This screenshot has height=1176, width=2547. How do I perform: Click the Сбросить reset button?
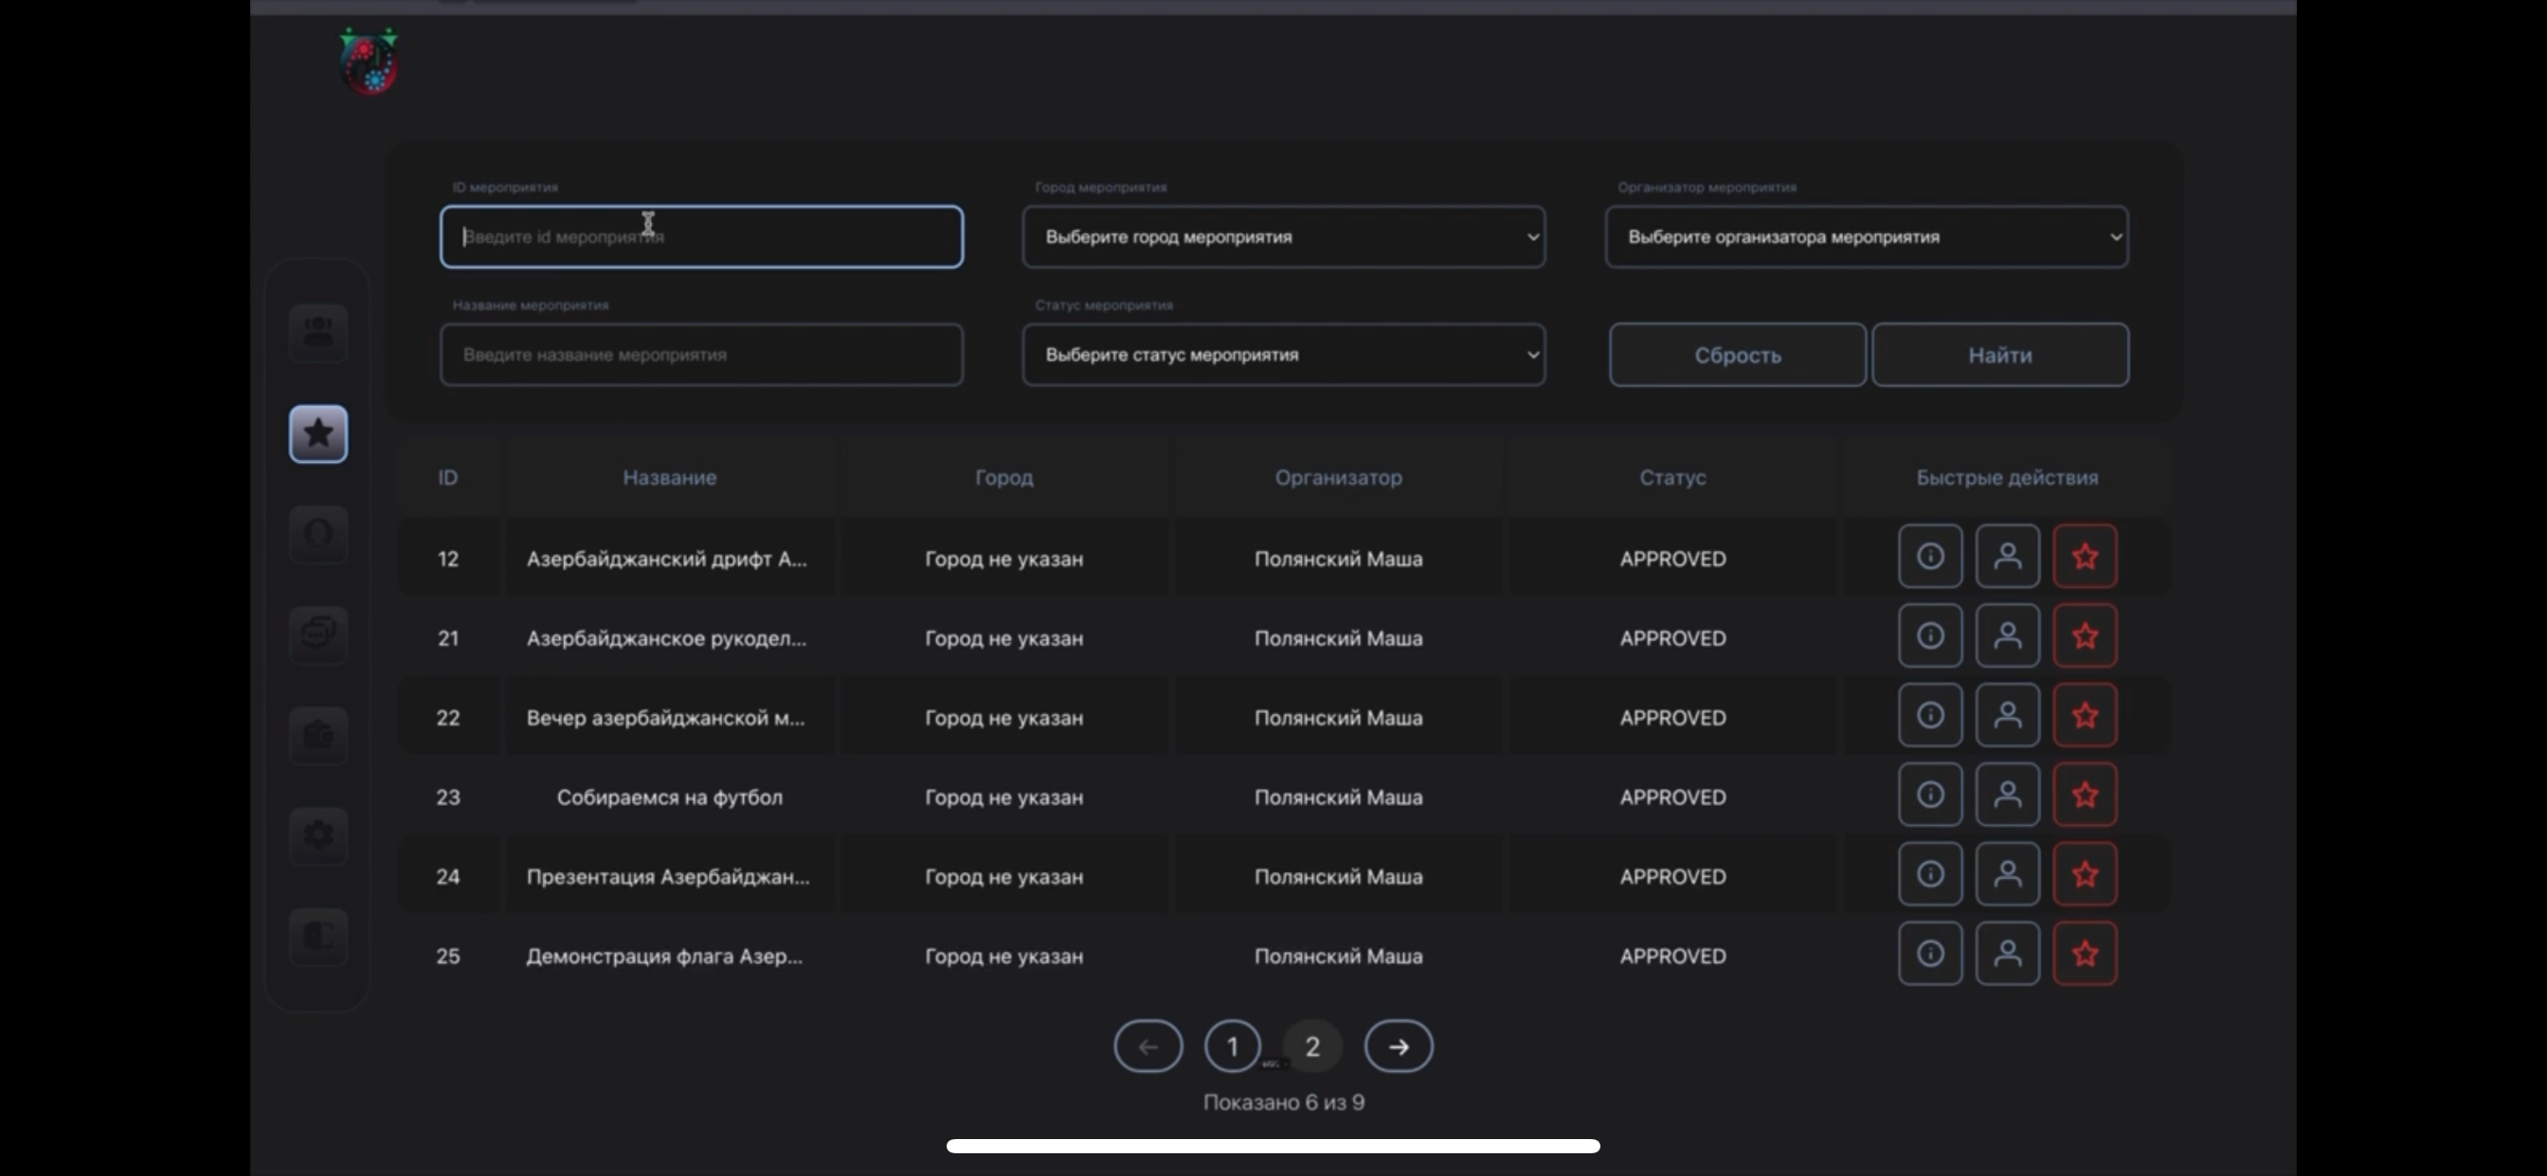pyautogui.click(x=1737, y=355)
